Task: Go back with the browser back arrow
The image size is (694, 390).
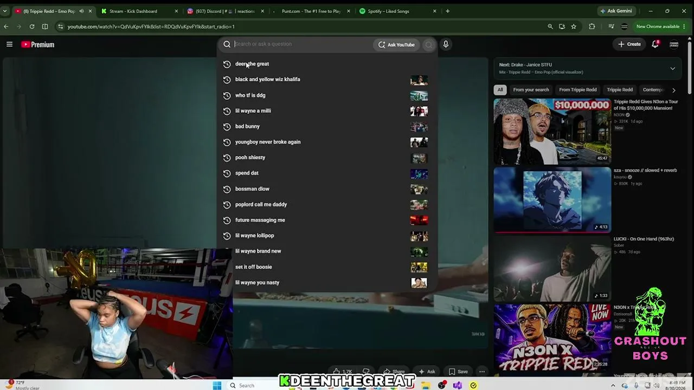Action: tap(6, 26)
